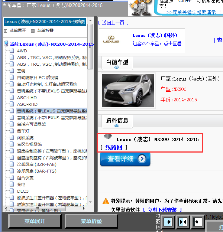
Task: Select the 闭锁系统 tree item
Action: tap(25, 138)
